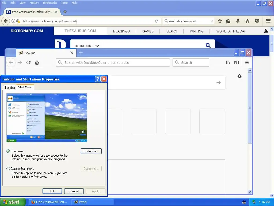
Task: Click Mypal window scrollbar down arrow
Action: (x=250, y=192)
